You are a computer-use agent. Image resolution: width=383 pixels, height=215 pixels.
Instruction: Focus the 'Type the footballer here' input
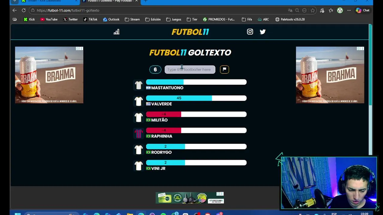click(x=190, y=69)
